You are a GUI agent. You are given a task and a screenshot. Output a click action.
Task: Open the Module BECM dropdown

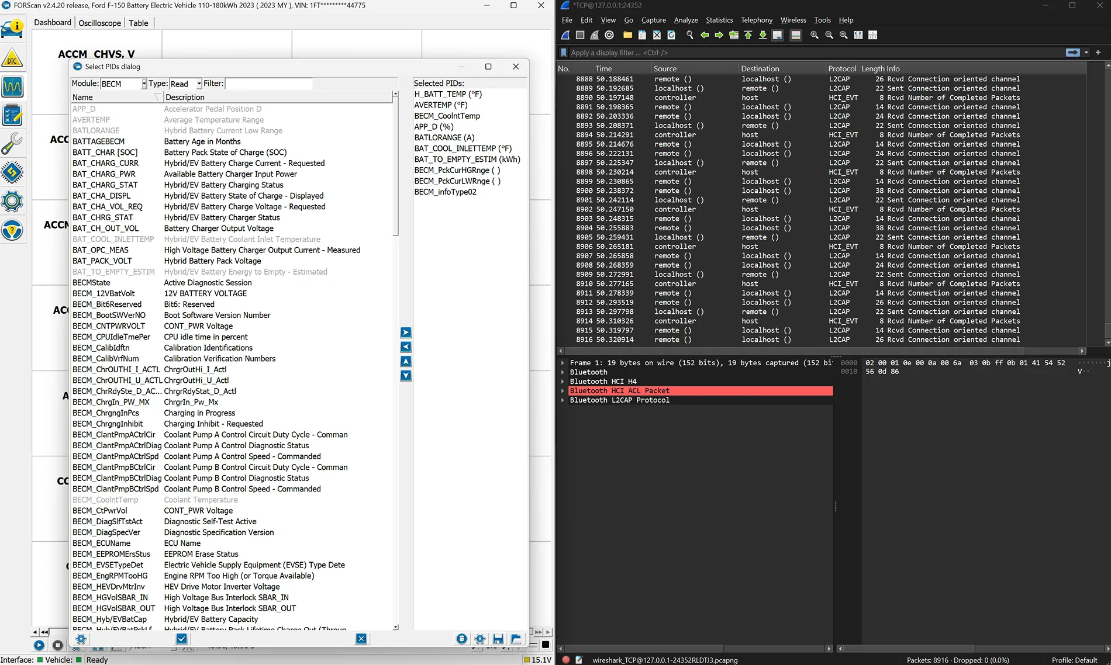pyautogui.click(x=144, y=84)
